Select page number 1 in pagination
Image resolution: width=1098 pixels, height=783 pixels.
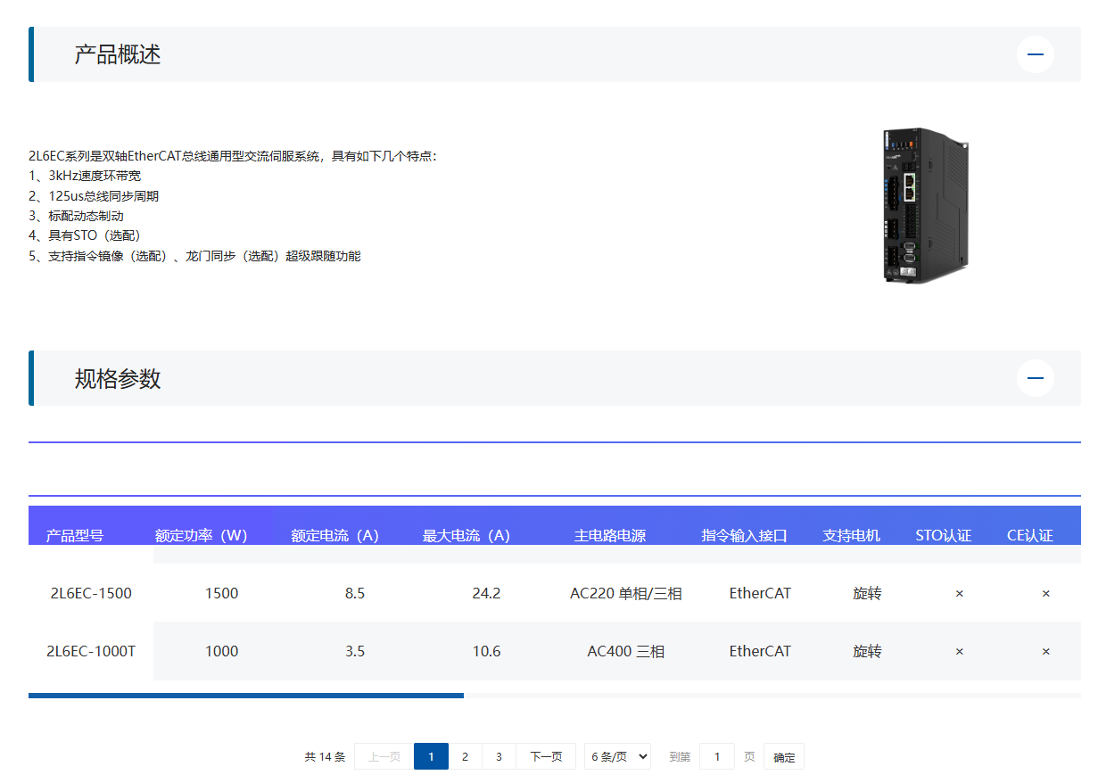click(431, 755)
